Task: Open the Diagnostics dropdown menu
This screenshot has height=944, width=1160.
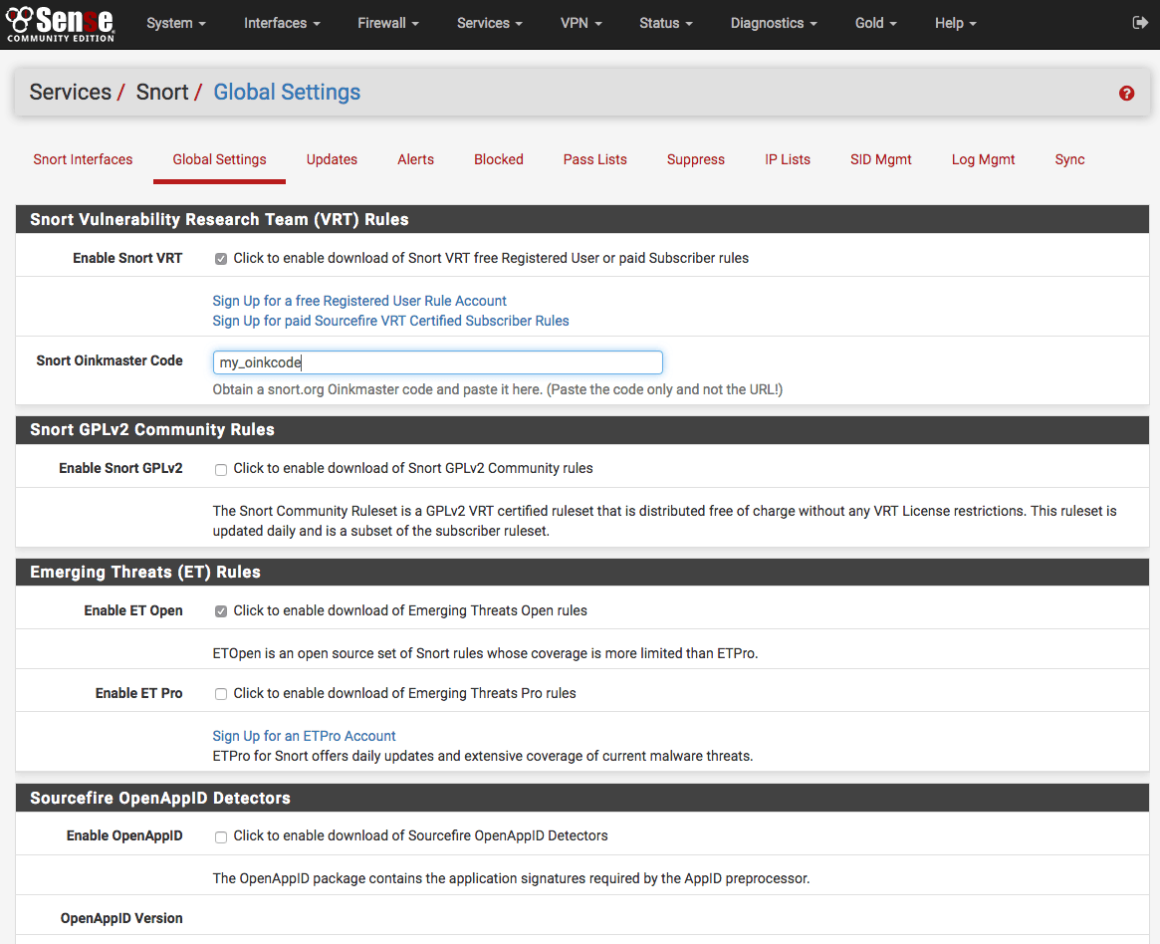Action: click(773, 23)
